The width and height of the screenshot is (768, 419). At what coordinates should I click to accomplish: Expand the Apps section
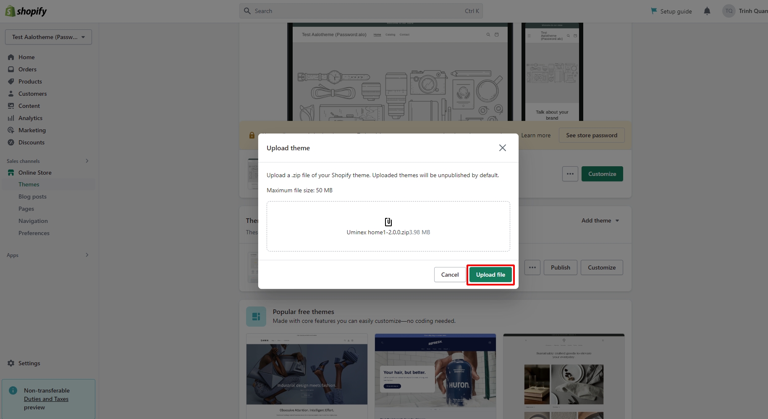click(87, 255)
